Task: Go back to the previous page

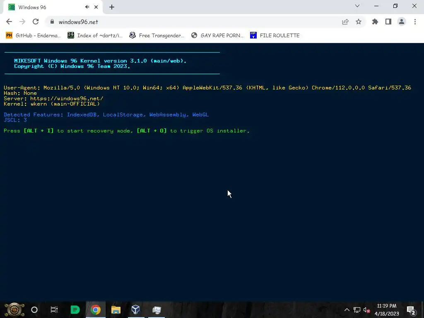Action: pyautogui.click(x=9, y=22)
